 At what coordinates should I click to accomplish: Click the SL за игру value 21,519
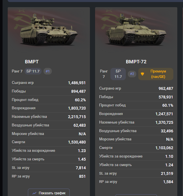167,173
